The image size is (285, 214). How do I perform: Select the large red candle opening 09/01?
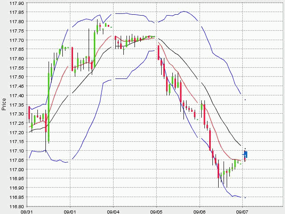click(72, 59)
